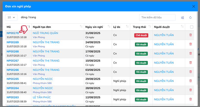This screenshot has width=200, height=107.
Task: Click the refresh data icon
Action: [190, 17]
